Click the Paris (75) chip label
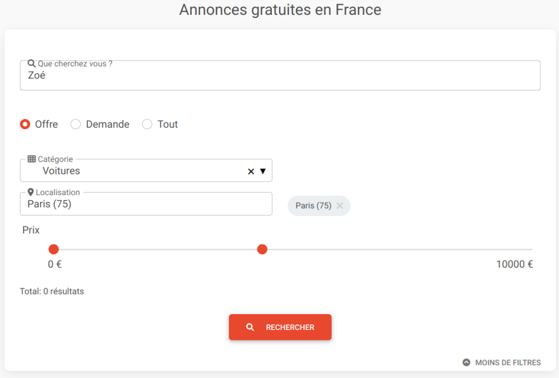Image resolution: width=559 pixels, height=378 pixels. [x=313, y=206]
